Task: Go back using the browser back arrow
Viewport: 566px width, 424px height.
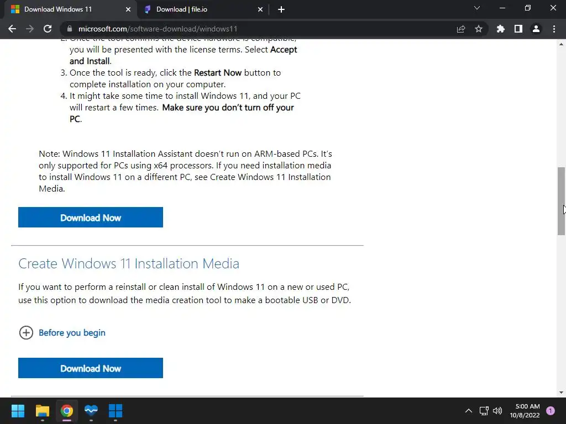Action: (12, 29)
